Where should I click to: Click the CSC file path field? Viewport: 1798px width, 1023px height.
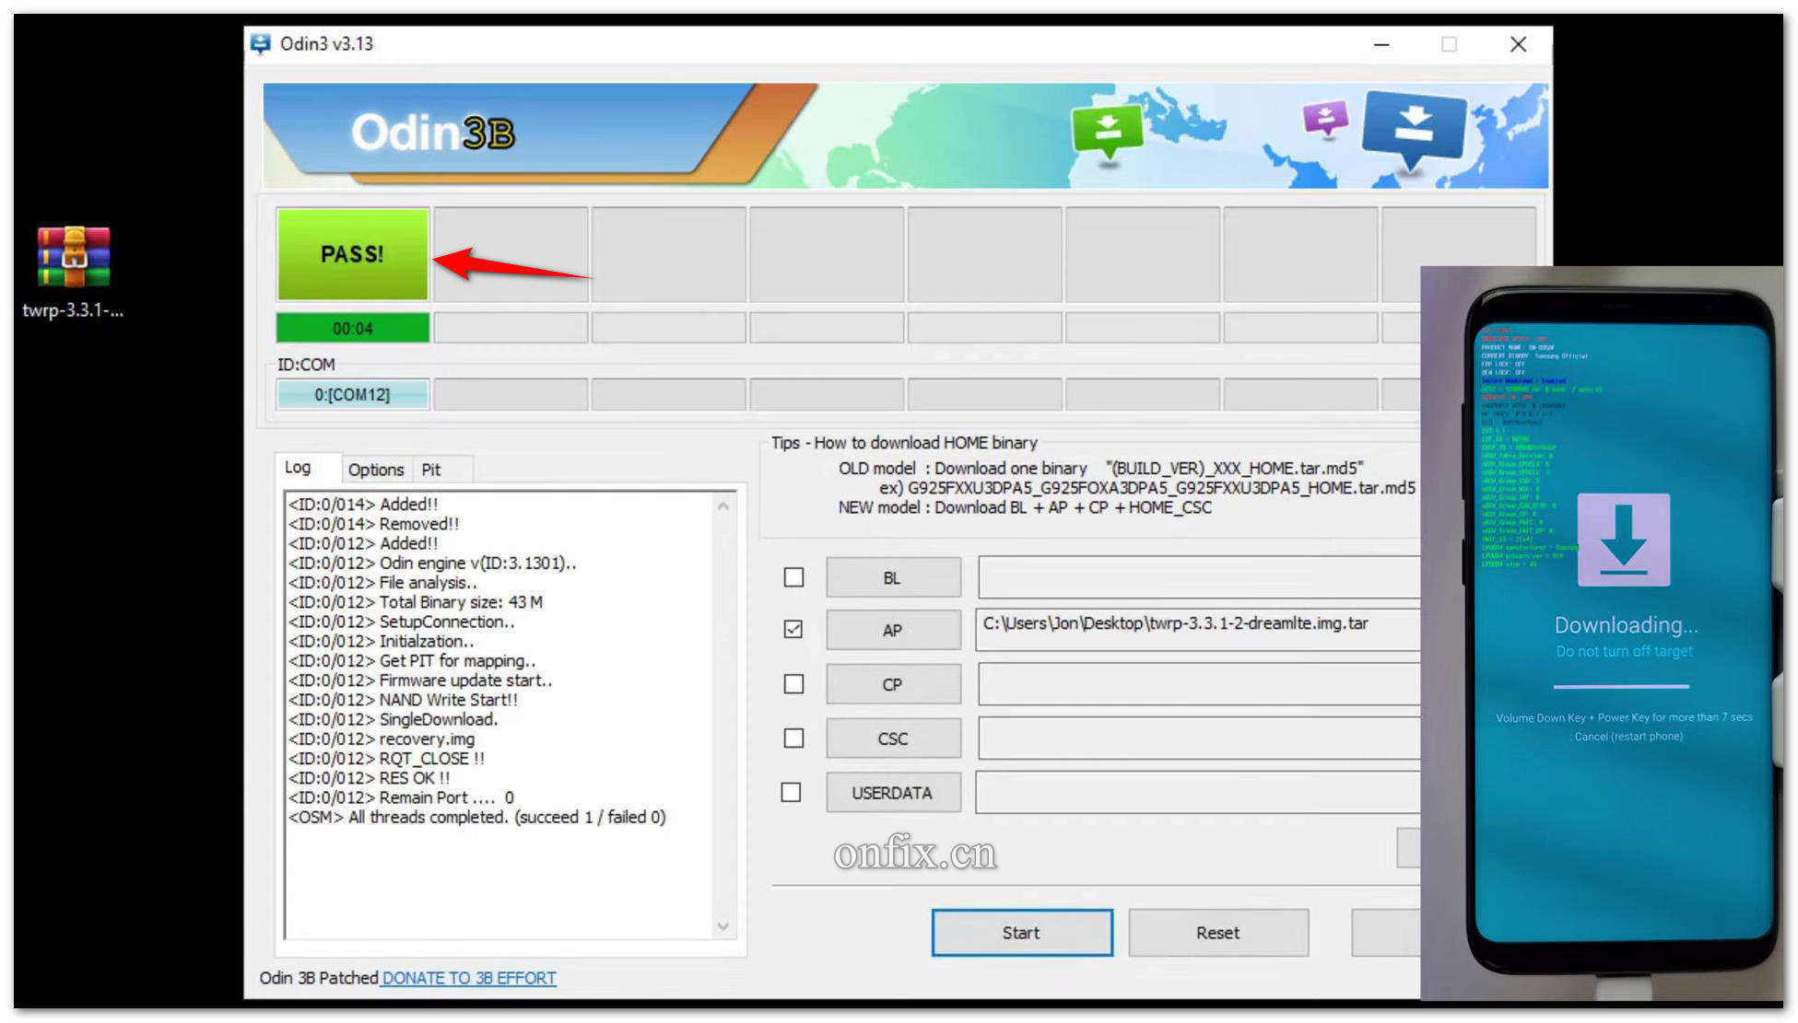[1199, 738]
